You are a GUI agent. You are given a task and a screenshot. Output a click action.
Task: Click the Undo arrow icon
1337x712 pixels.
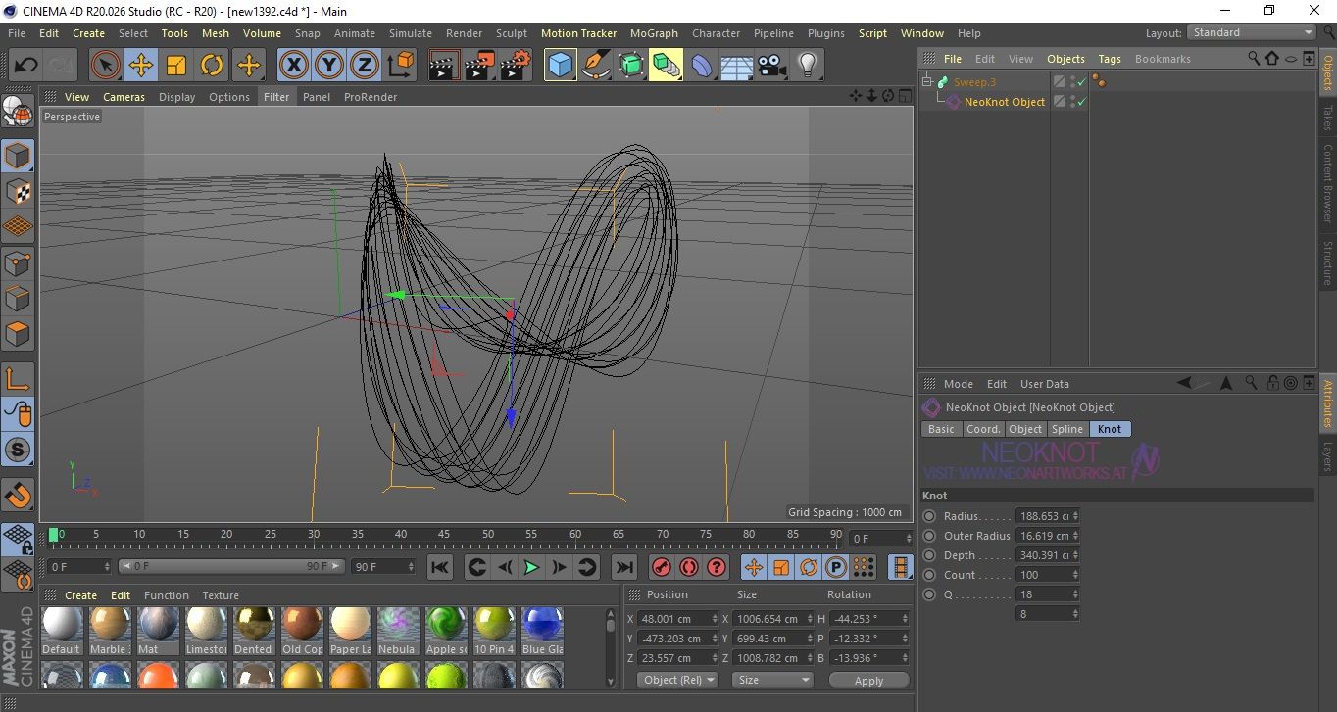coord(26,66)
